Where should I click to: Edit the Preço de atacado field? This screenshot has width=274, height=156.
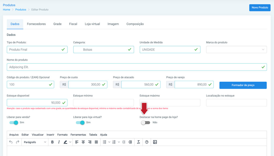(141, 85)
